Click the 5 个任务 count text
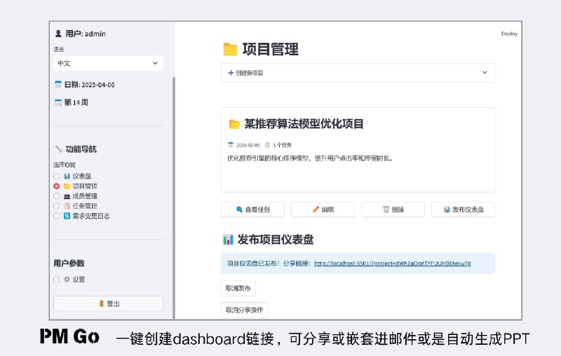Image resolution: width=561 pixels, height=356 pixels. pyautogui.click(x=283, y=145)
